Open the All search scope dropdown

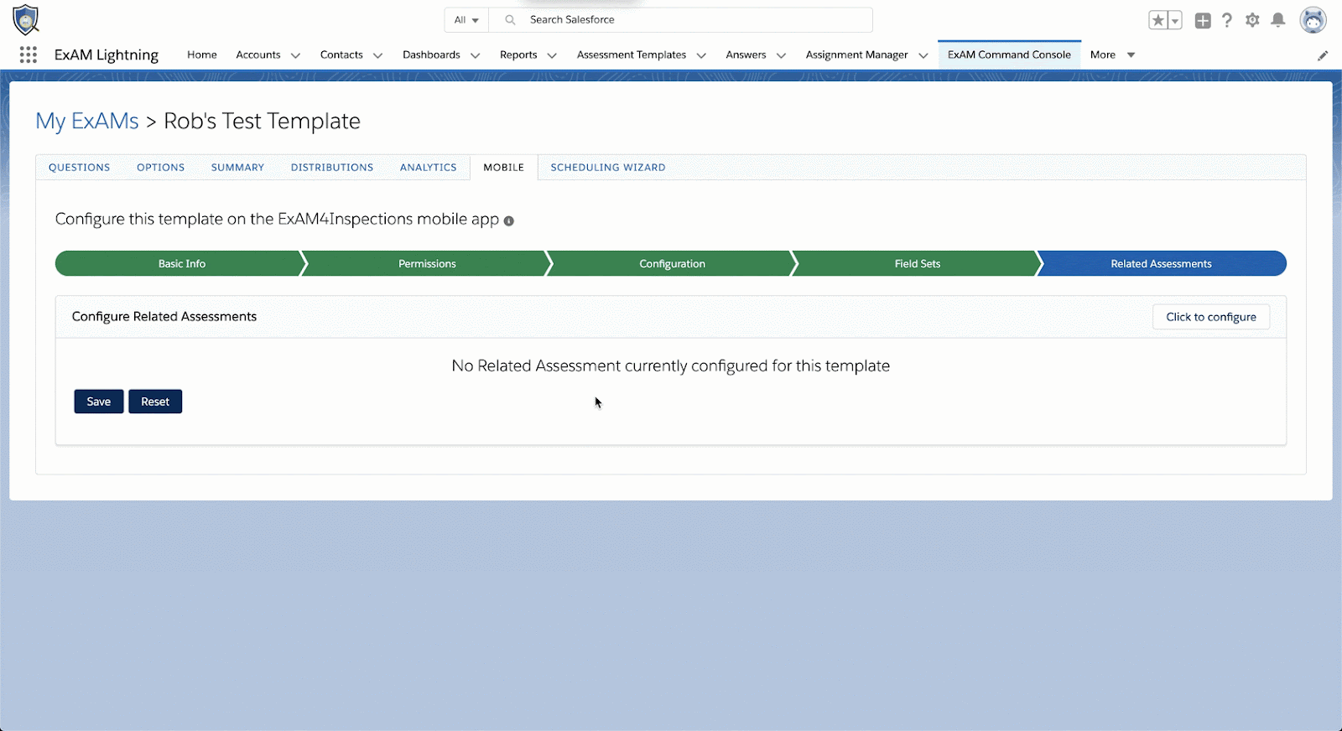click(466, 20)
